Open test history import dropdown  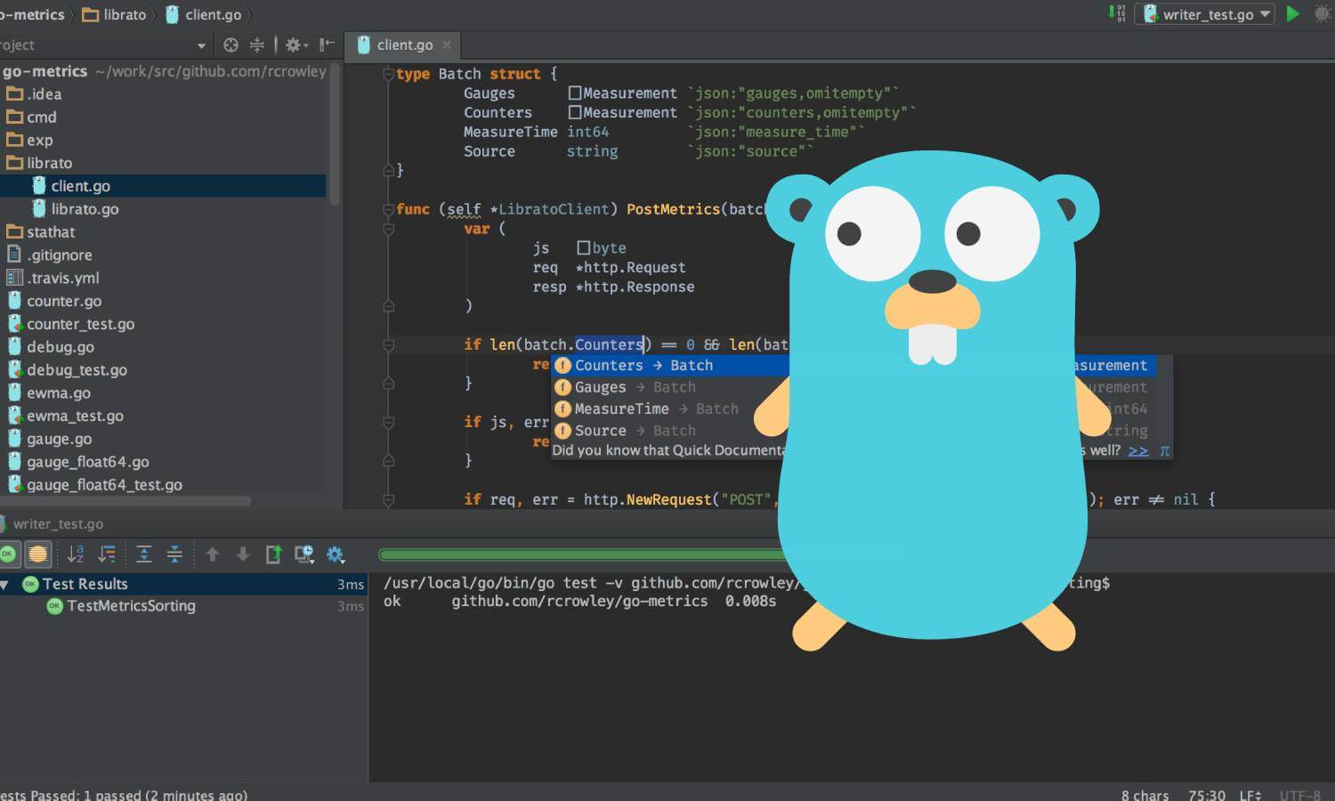tap(304, 554)
